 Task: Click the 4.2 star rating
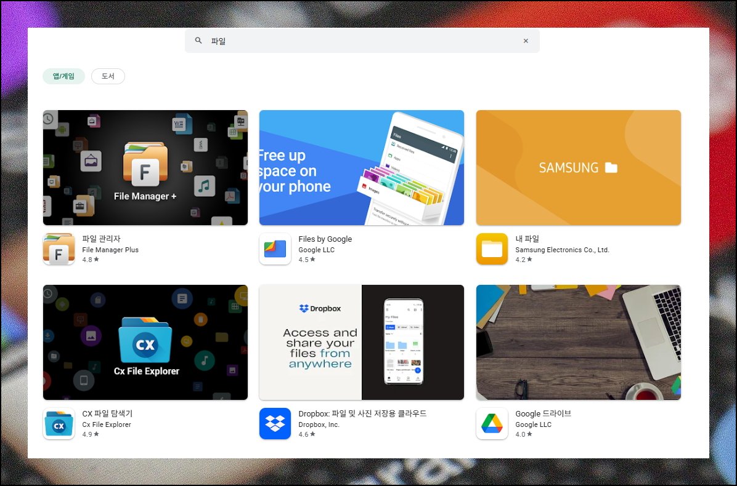[524, 260]
